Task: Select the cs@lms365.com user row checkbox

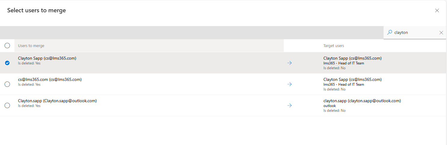Action: pos(7,84)
